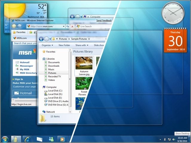
Task: Open recent pages dropdown in Pictures explorer
Action: pos(50,39)
